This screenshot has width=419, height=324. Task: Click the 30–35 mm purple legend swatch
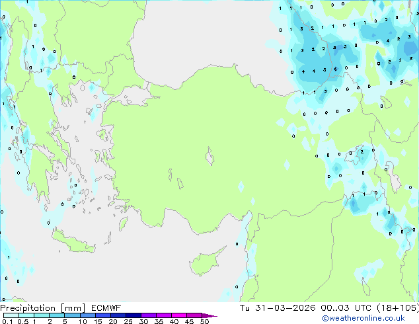[x=149, y=315]
